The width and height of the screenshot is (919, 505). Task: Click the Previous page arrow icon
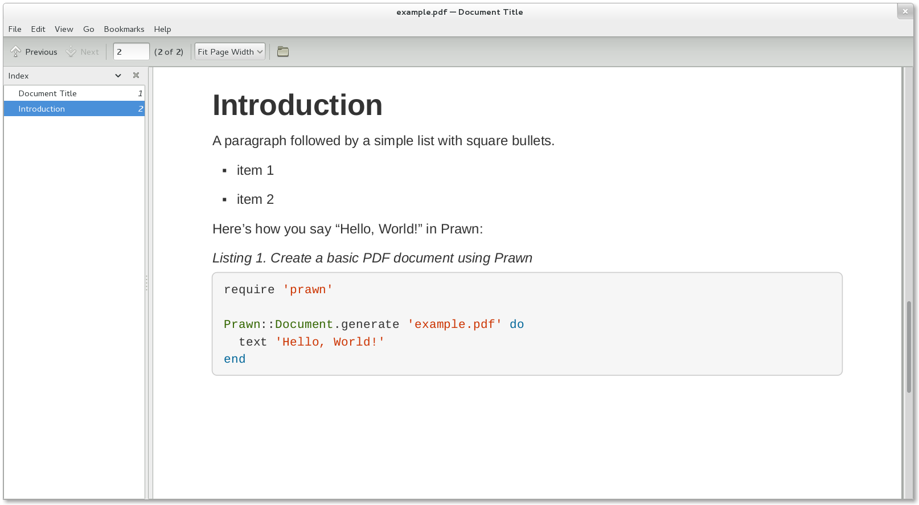coord(16,51)
